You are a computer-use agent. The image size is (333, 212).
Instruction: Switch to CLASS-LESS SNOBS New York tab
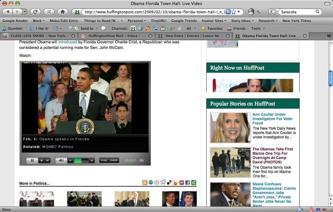pyautogui.click(x=39, y=36)
